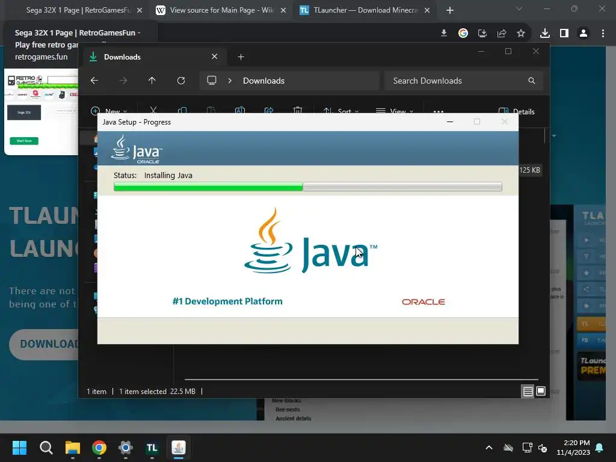This screenshot has width=616, height=462.
Task: Click the install app icon in Chrome
Action: coord(482,34)
